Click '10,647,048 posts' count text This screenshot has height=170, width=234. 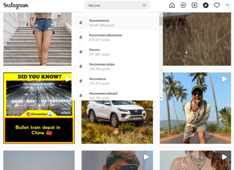(102, 25)
